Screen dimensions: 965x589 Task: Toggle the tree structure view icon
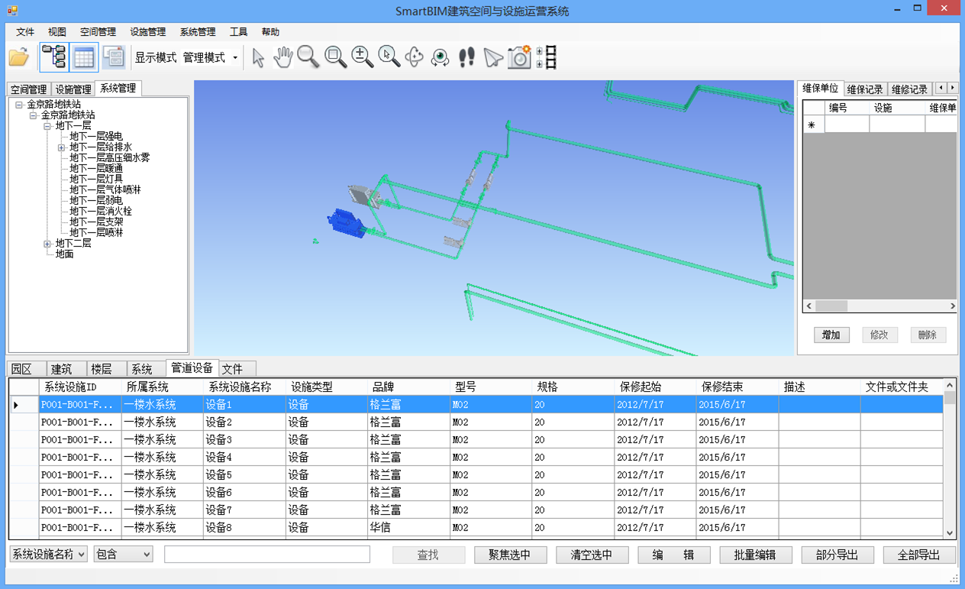point(53,57)
